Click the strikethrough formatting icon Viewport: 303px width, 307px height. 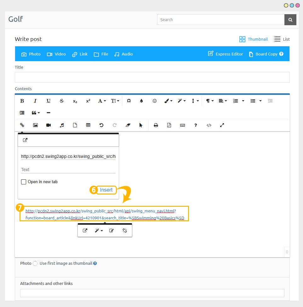(62, 101)
